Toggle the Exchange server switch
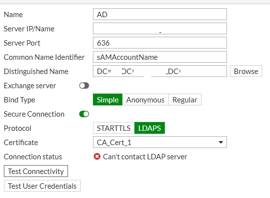270x198 pixels. (x=84, y=86)
